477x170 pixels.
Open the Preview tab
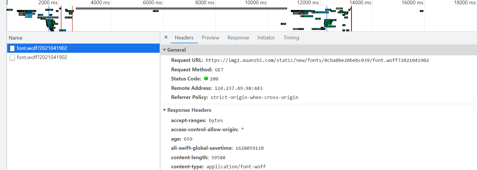click(211, 38)
